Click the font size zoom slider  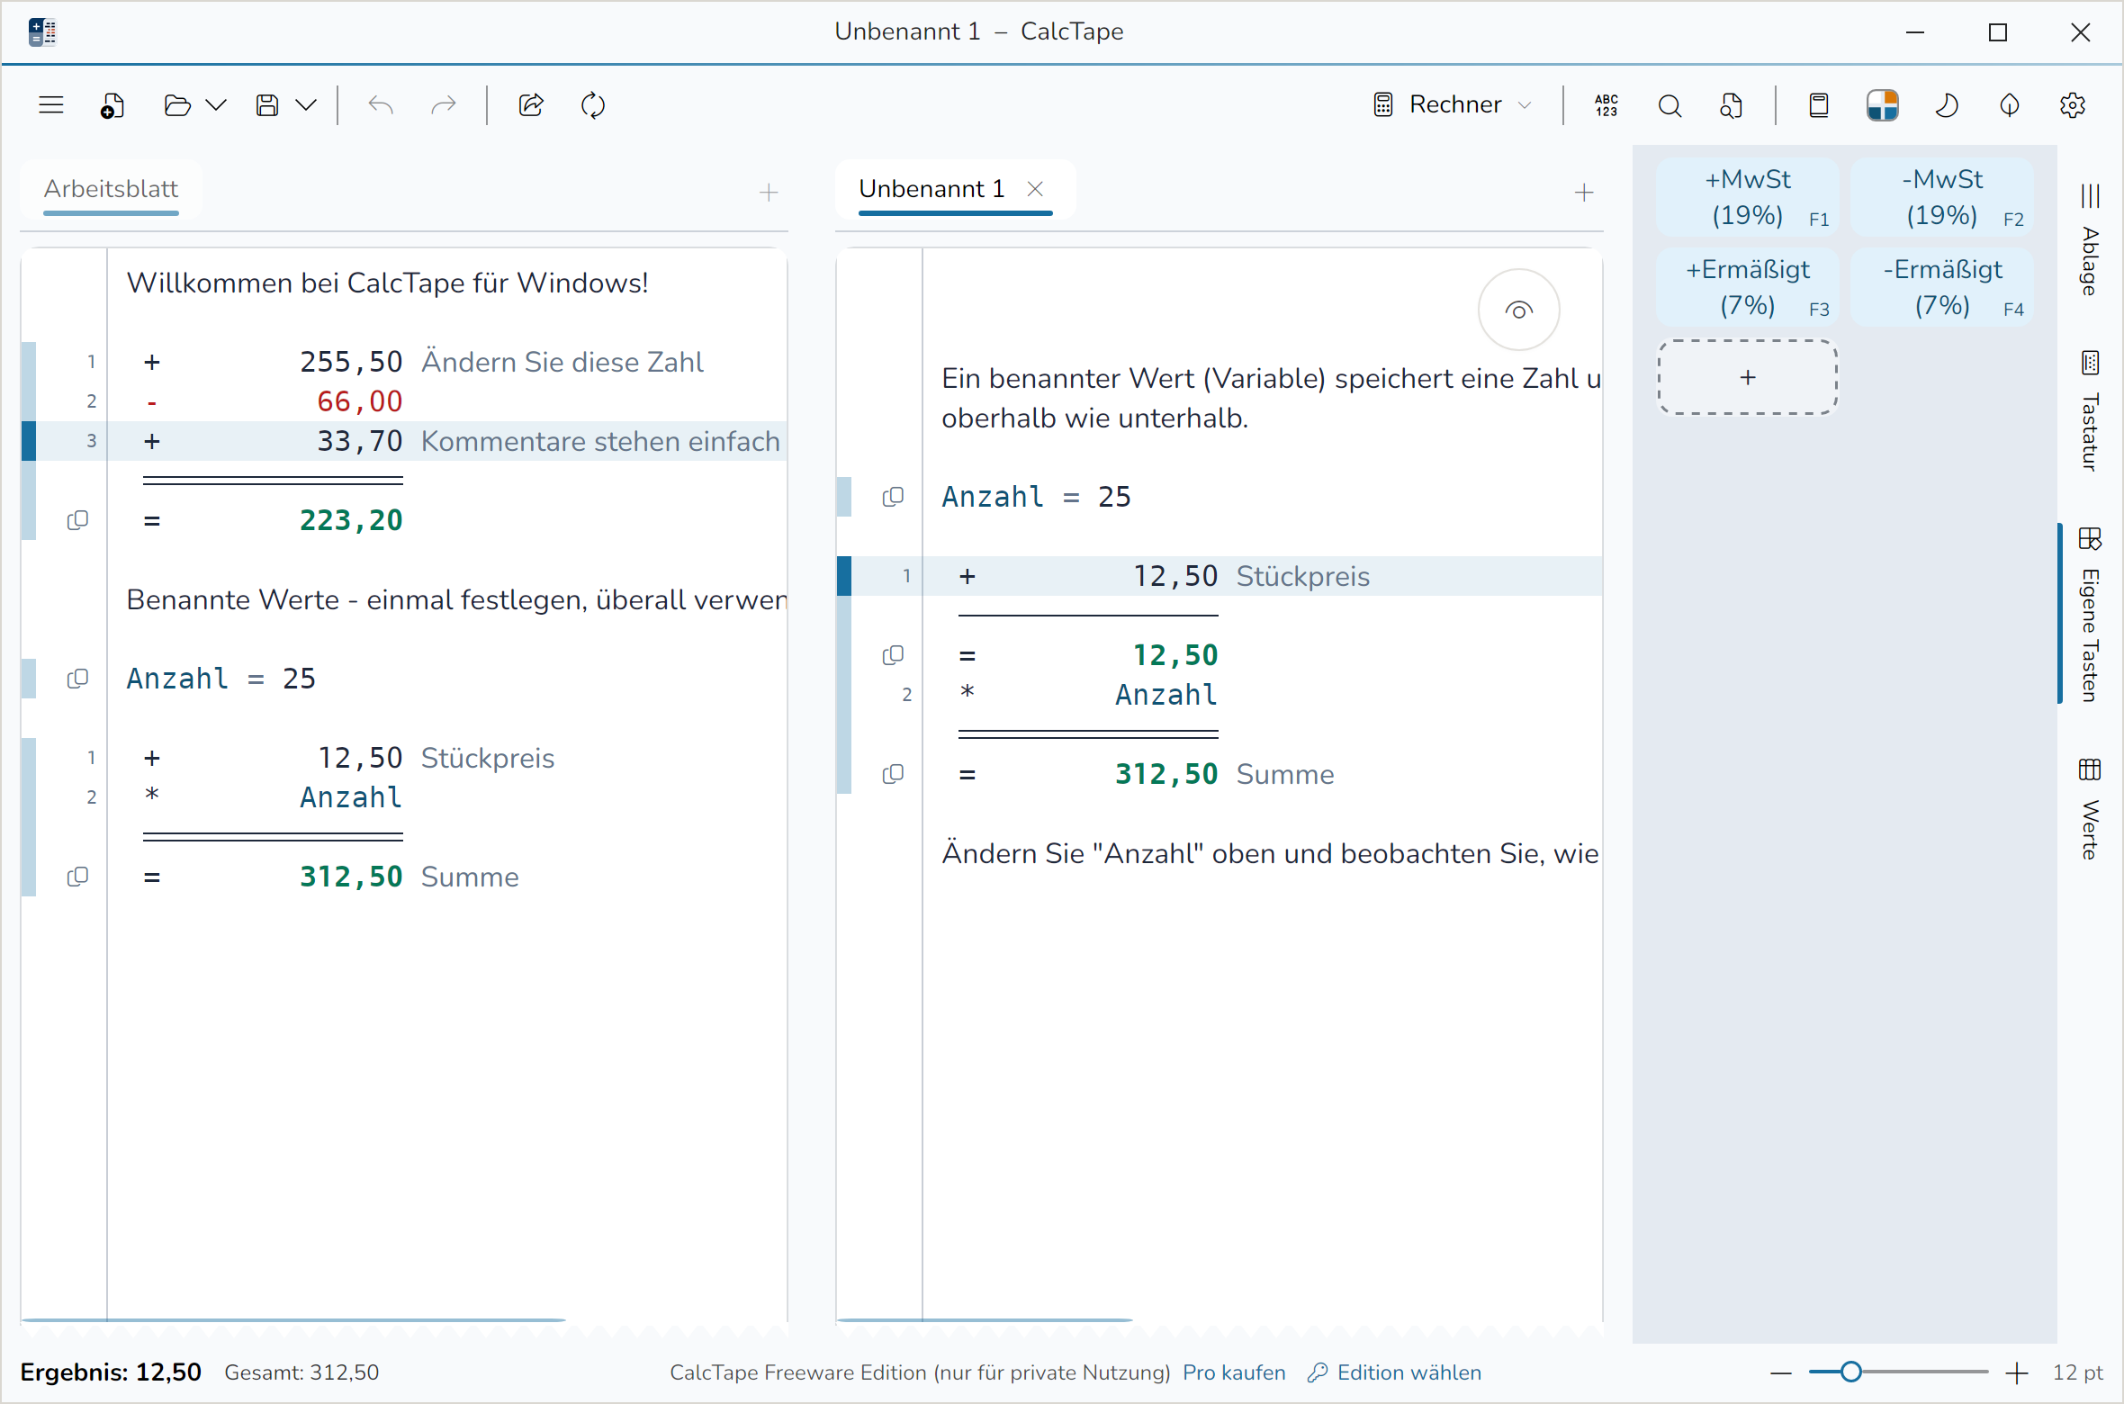tap(1898, 1372)
